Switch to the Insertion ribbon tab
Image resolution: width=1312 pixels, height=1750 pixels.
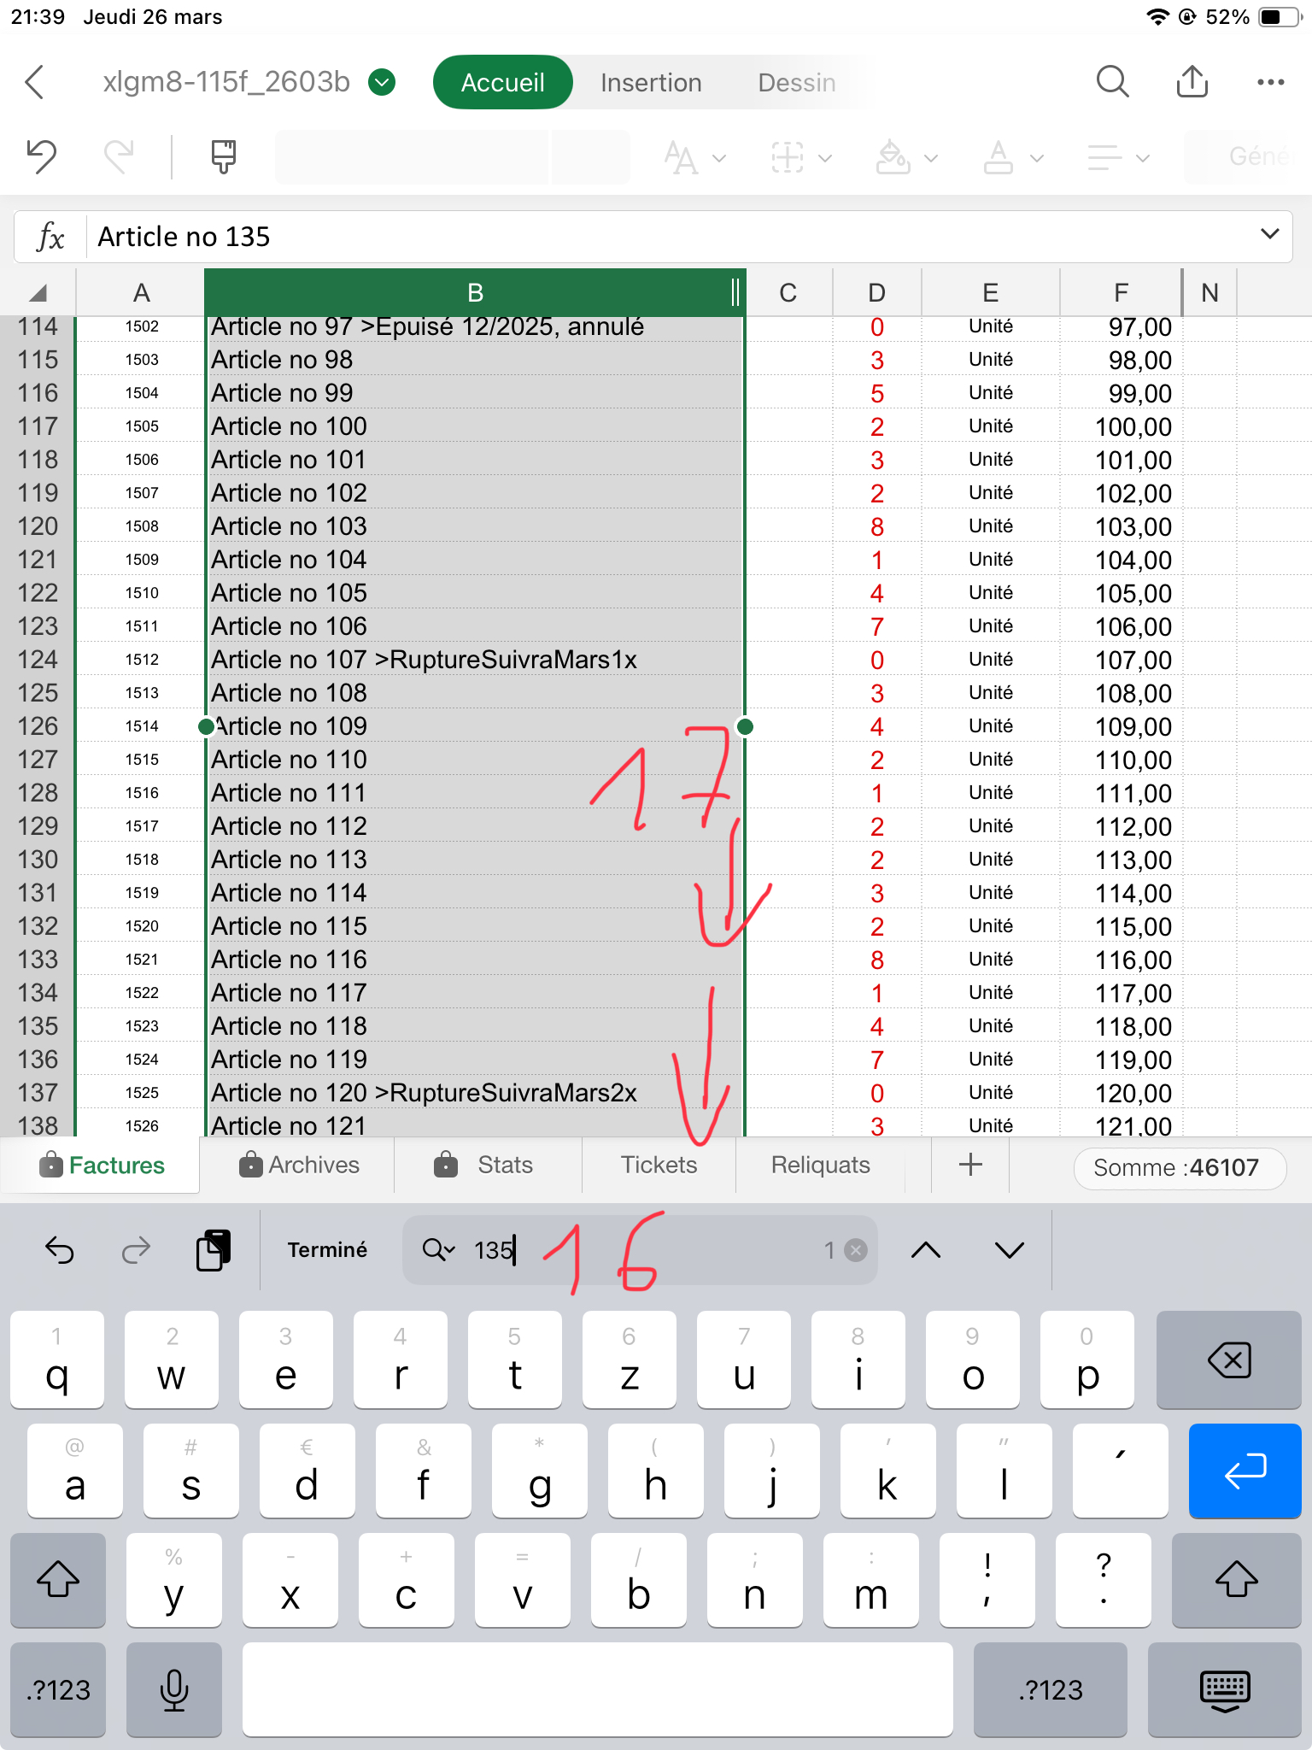[651, 82]
